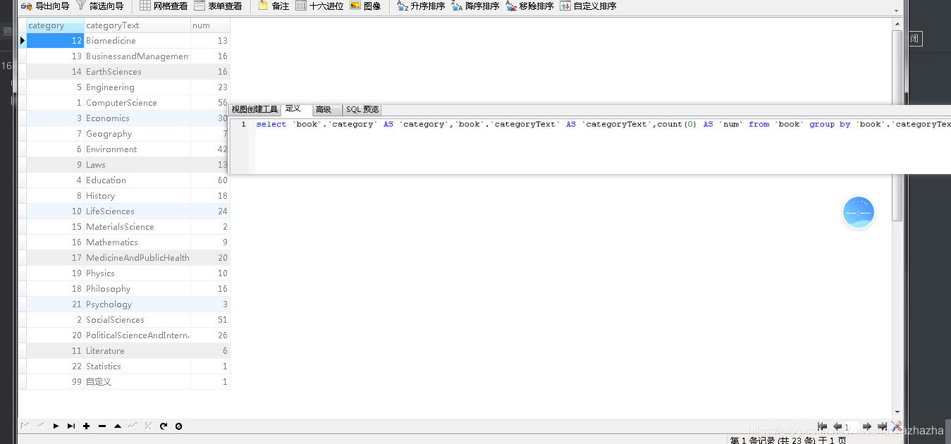
Task: Click the categoryText column header
Action: tap(137, 25)
